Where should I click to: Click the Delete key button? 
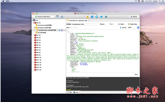(x=121, y=24)
